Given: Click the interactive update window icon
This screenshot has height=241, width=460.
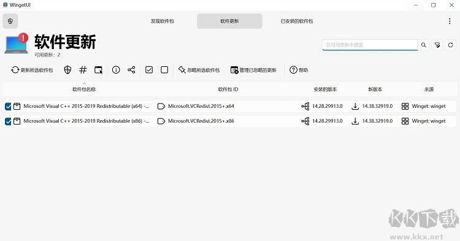Looking at the screenshot, I should [x=99, y=70].
